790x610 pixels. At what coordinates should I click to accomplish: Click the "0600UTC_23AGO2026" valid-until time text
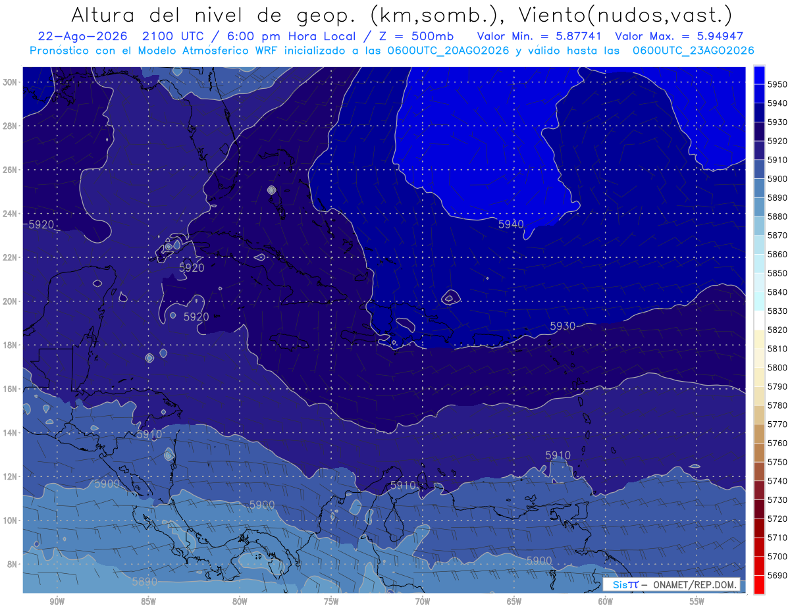pos(693,50)
